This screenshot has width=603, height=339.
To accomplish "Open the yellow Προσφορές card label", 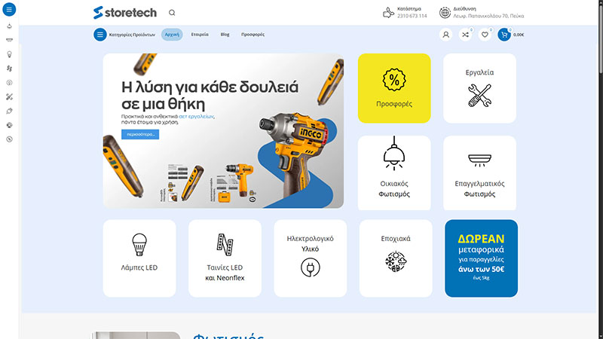I will (x=394, y=104).
